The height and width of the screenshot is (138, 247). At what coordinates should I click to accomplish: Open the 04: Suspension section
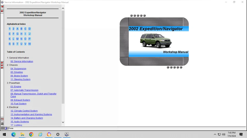coord(18,69)
